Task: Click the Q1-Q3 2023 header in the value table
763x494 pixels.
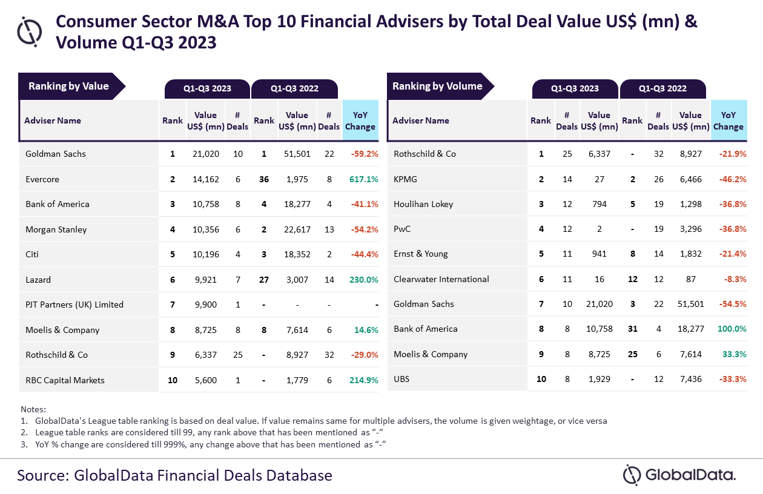Action: point(207,88)
